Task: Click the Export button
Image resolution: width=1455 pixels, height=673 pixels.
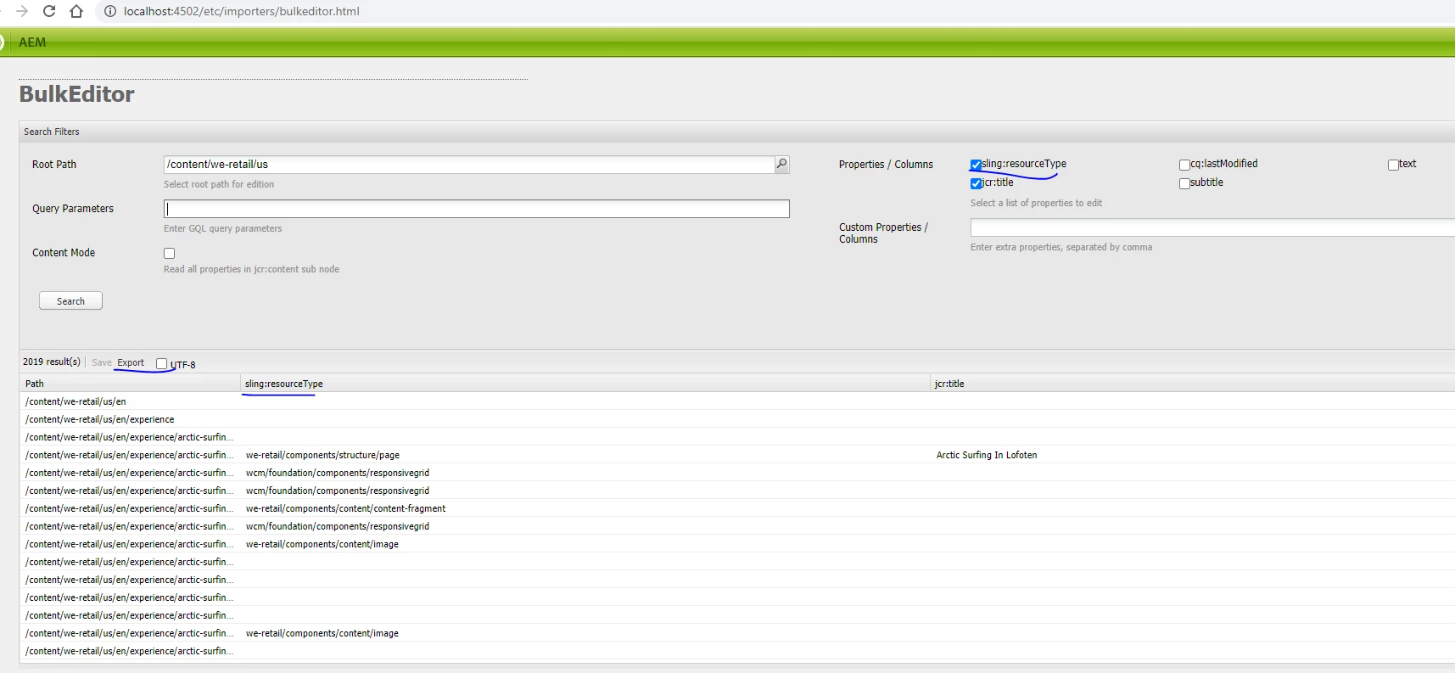Action: pos(131,362)
